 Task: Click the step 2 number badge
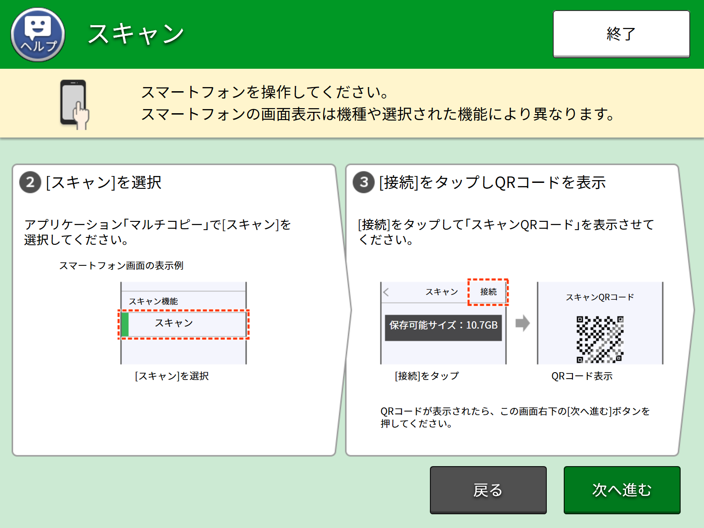tap(30, 182)
